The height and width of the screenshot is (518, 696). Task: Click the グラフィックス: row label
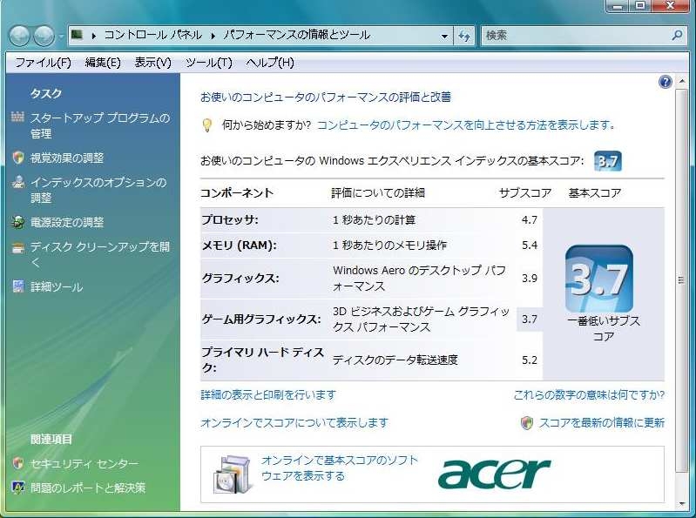(x=240, y=278)
